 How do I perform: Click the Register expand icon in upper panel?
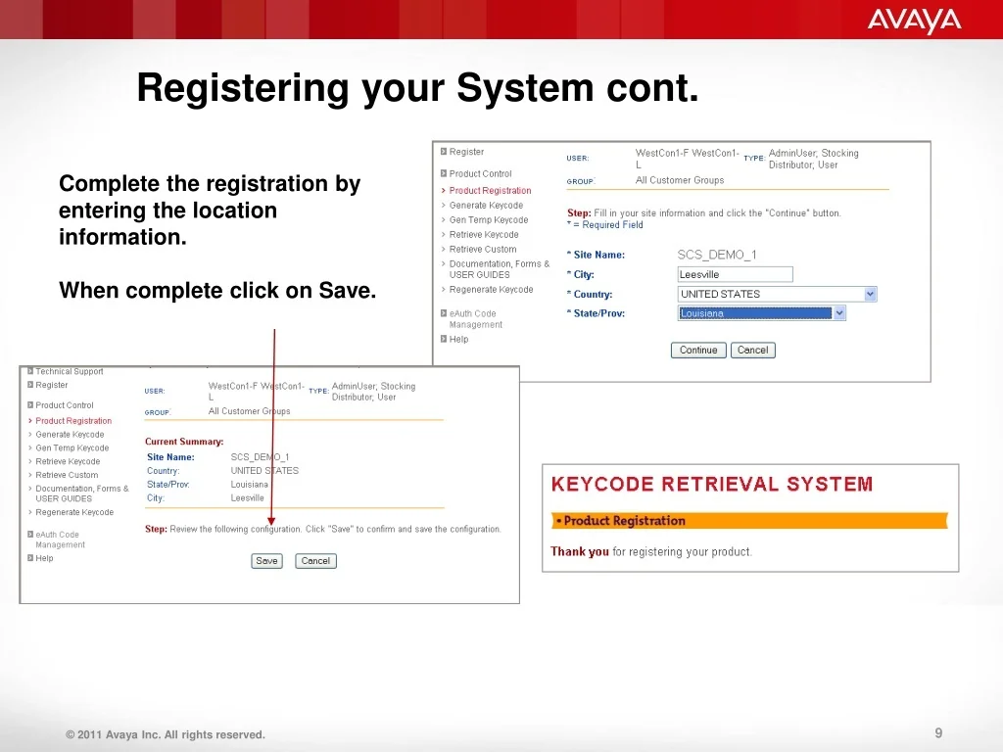coord(444,152)
